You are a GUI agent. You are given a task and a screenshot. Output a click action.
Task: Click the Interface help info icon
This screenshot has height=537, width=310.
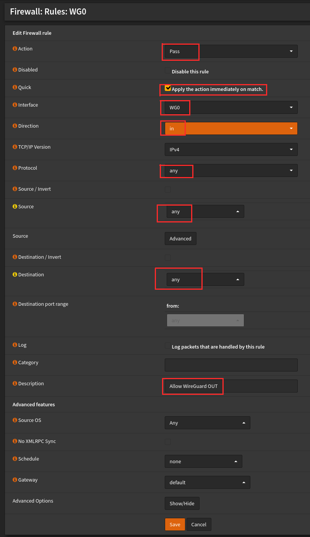coord(15,105)
